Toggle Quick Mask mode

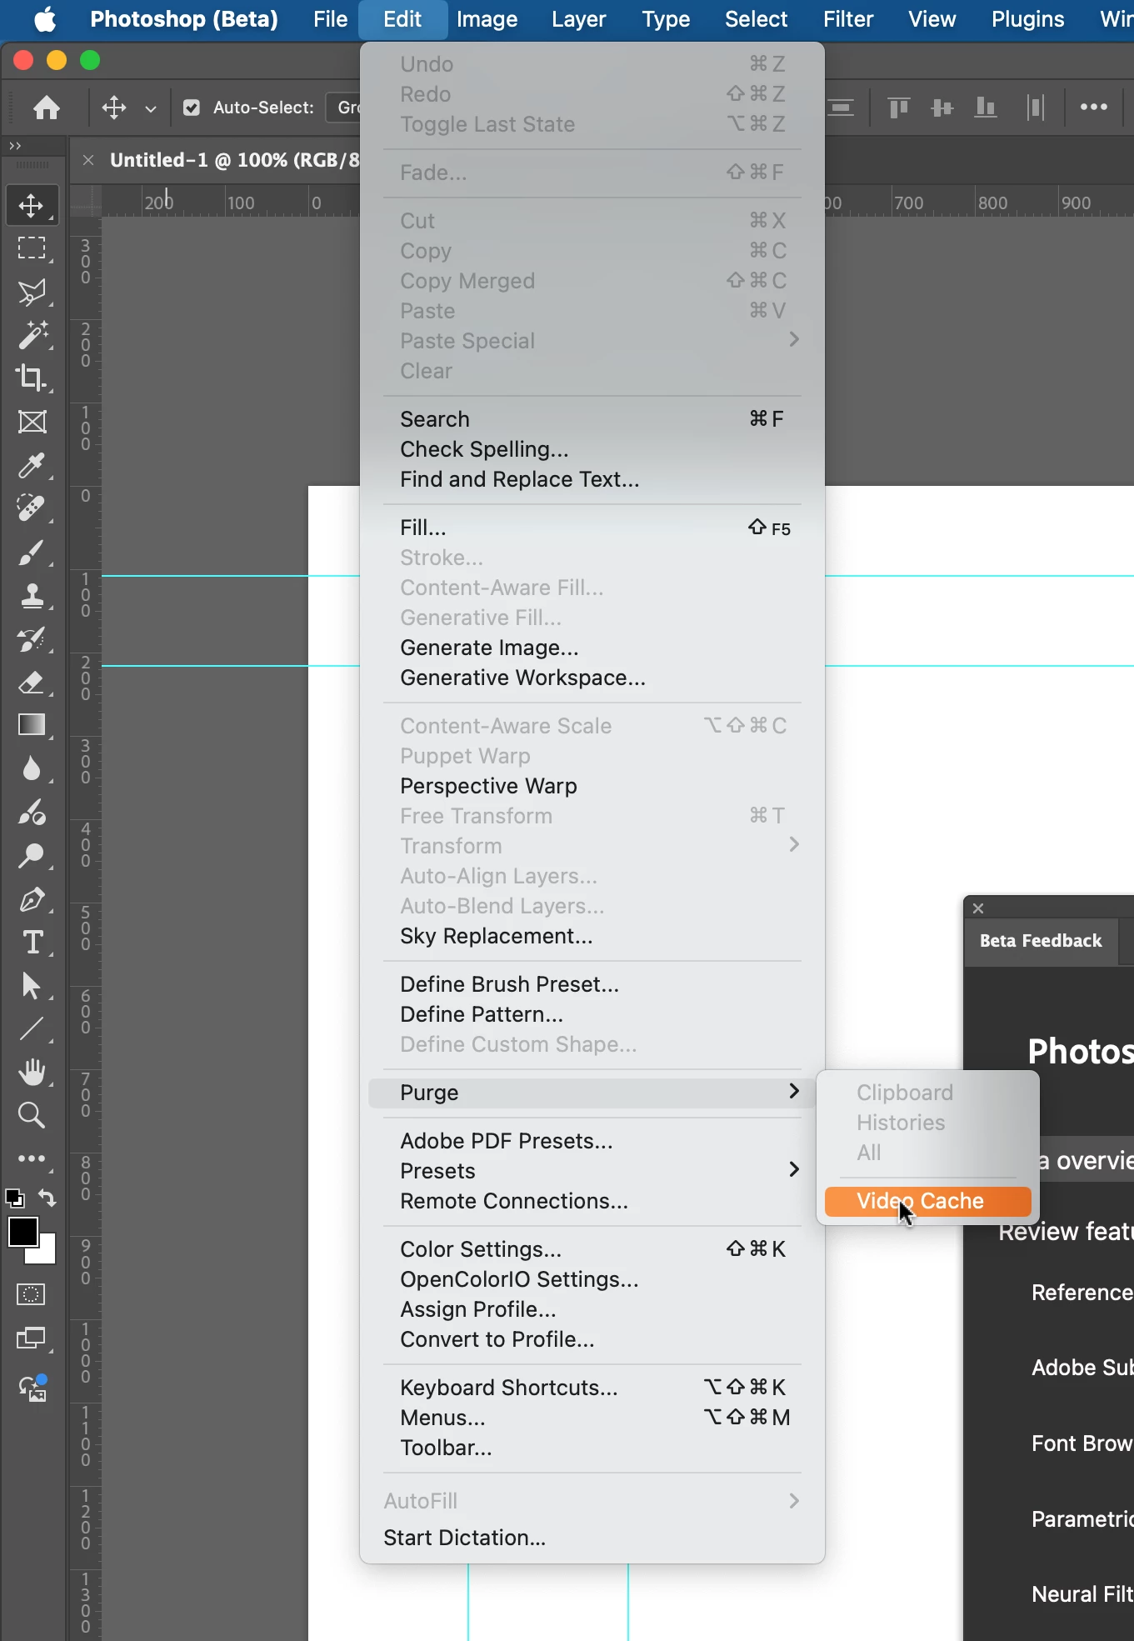[x=31, y=1294]
